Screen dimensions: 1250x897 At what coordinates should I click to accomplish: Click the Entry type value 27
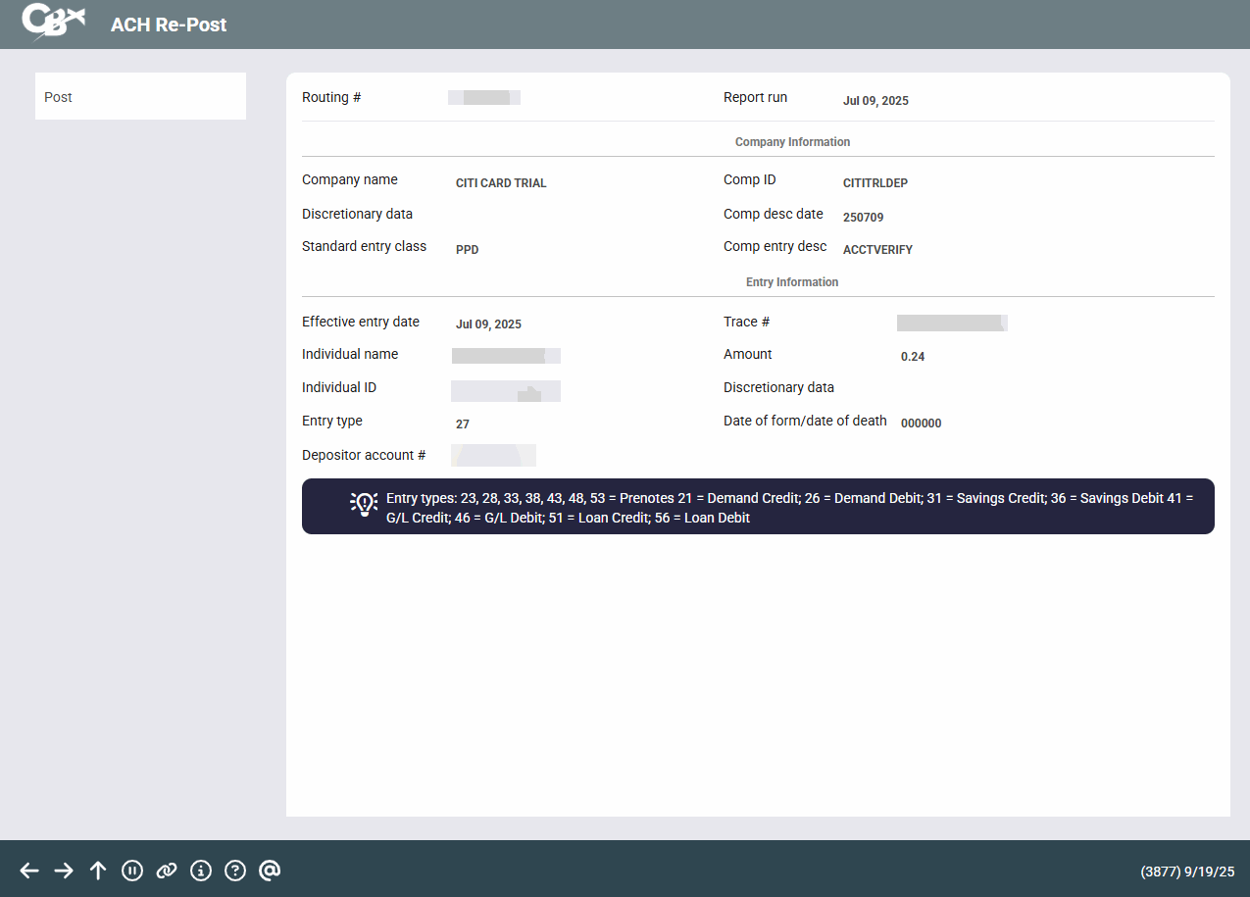click(463, 424)
